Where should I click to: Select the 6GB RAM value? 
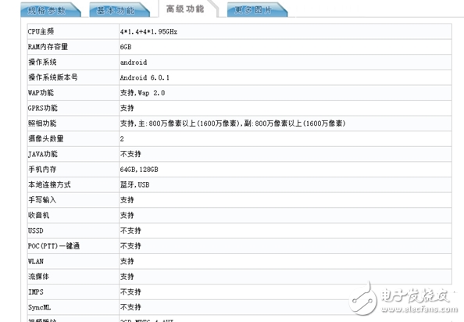126,47
